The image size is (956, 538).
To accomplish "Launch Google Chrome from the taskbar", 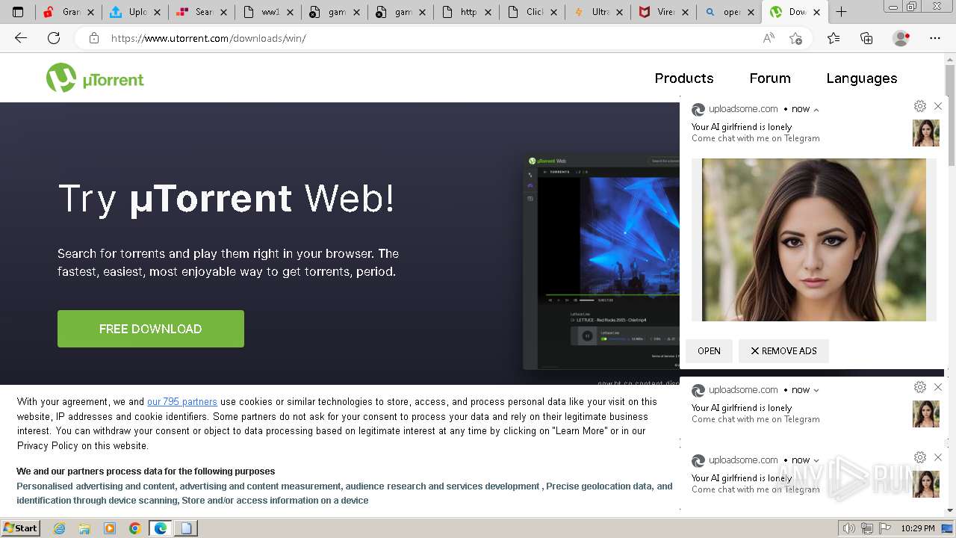I will click(134, 528).
